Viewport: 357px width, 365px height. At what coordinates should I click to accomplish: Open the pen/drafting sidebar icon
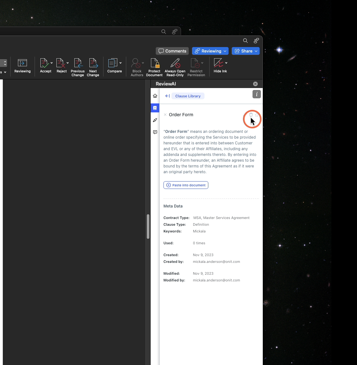click(155, 120)
